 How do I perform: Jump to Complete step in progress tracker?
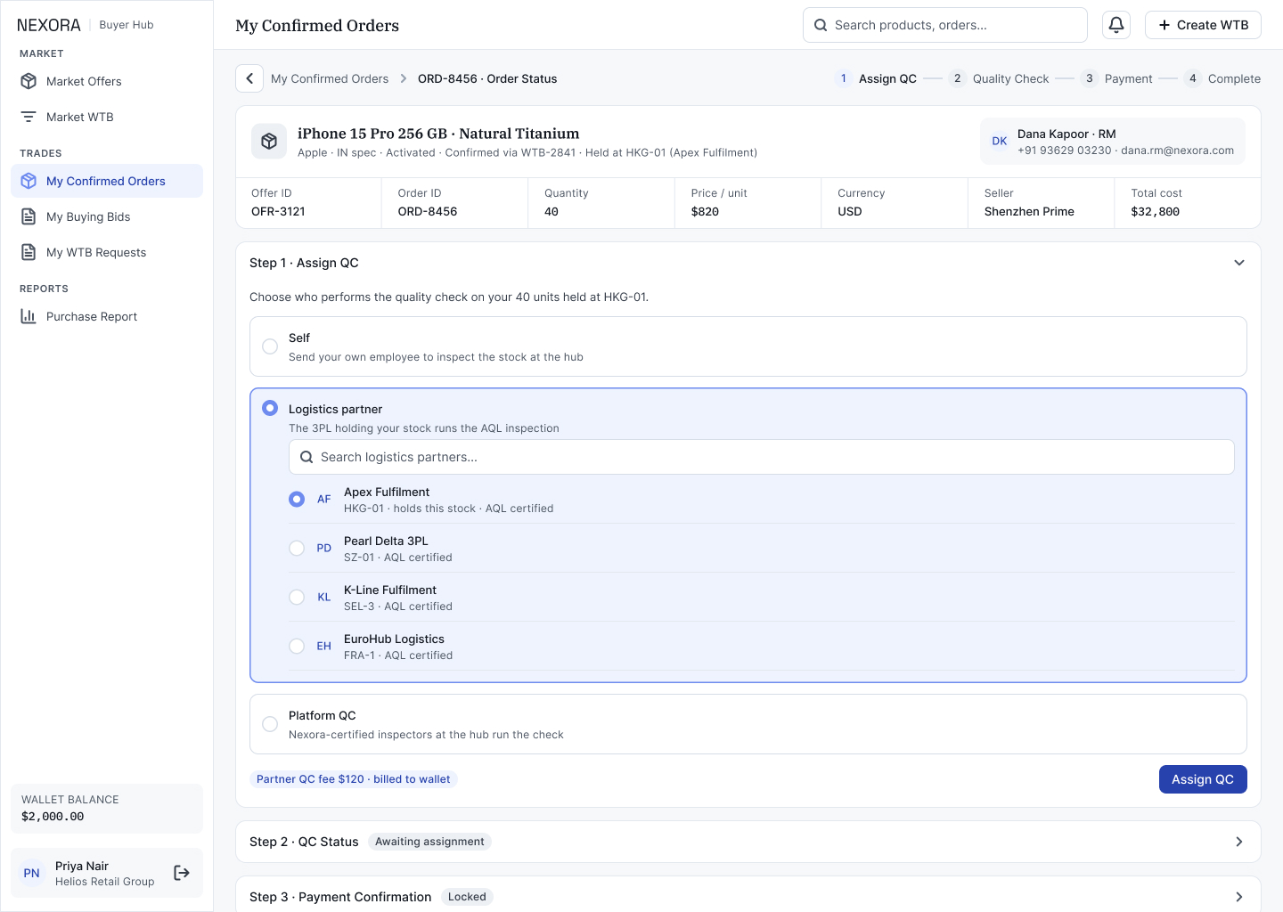pos(1222,78)
